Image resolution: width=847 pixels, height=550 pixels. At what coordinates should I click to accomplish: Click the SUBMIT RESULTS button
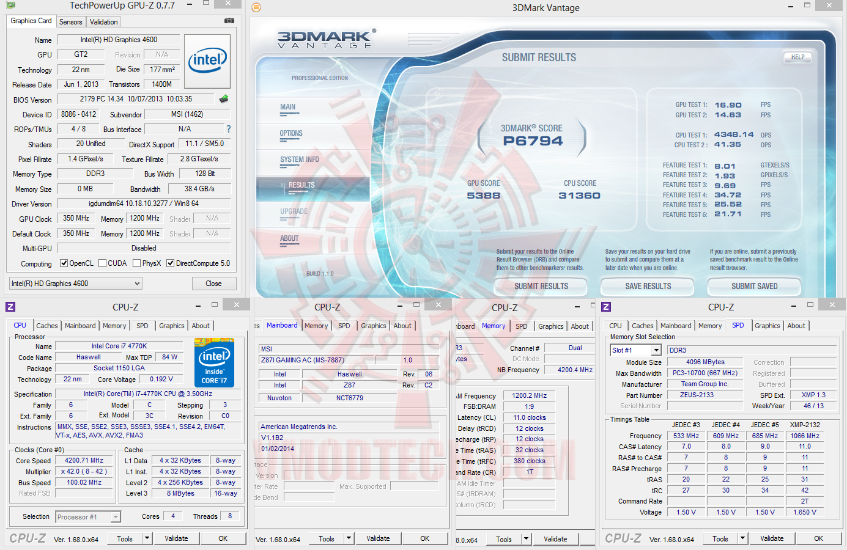(x=541, y=286)
